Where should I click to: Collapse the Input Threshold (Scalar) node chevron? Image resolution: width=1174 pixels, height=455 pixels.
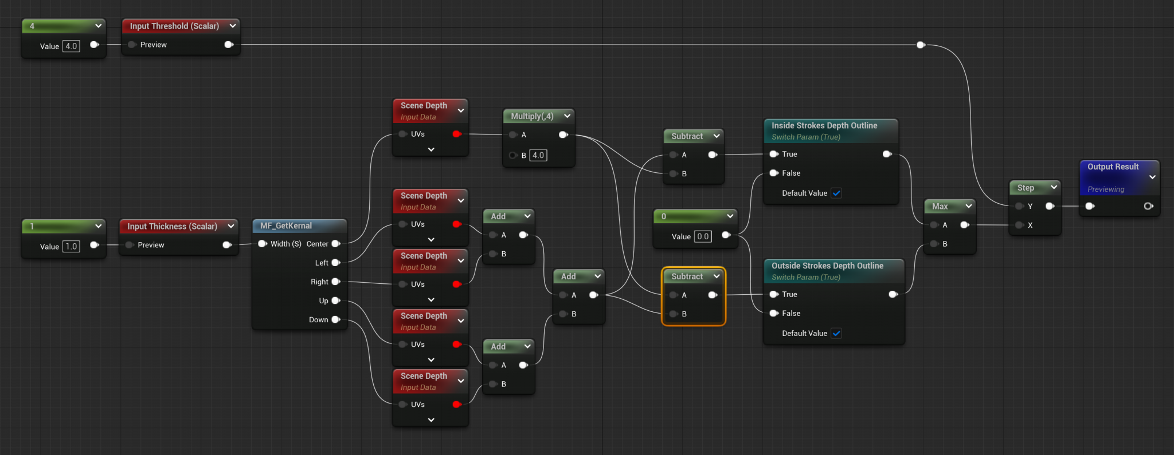click(233, 26)
